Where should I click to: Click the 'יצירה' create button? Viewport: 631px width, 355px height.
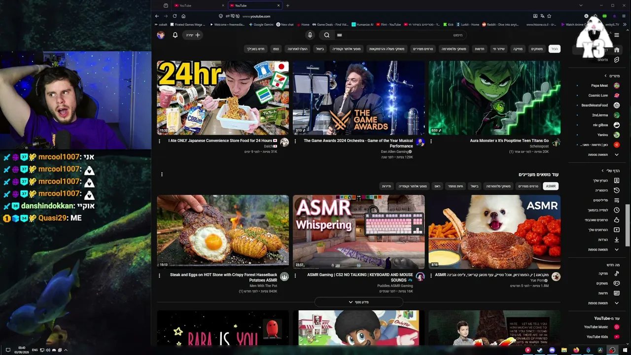pyautogui.click(x=193, y=35)
